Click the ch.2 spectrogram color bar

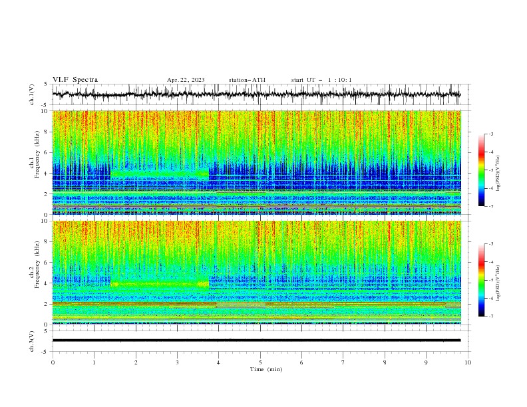click(481, 280)
